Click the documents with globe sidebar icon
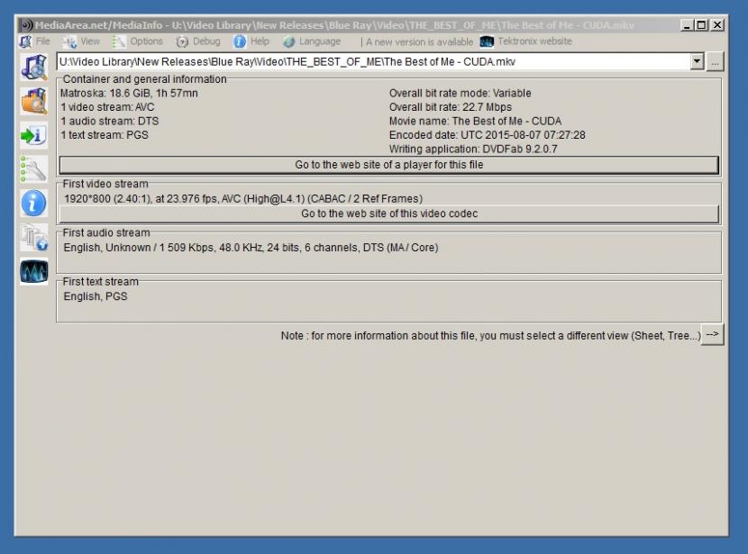 click(x=34, y=238)
